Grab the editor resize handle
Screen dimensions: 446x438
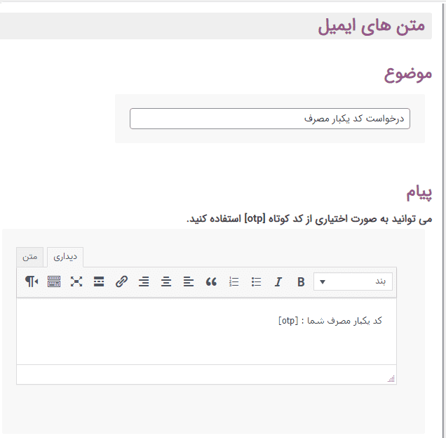(391, 379)
